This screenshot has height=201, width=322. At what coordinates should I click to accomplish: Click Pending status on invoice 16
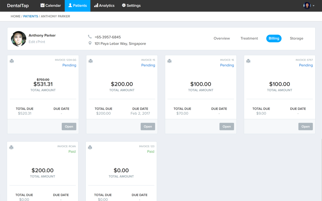pyautogui.click(x=227, y=65)
